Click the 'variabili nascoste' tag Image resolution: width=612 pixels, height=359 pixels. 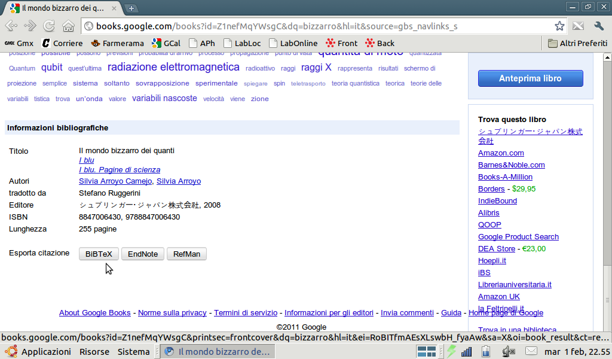(164, 99)
